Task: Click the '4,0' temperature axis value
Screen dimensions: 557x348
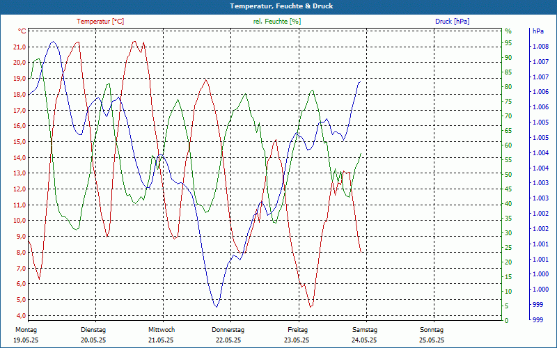Action: [22, 315]
